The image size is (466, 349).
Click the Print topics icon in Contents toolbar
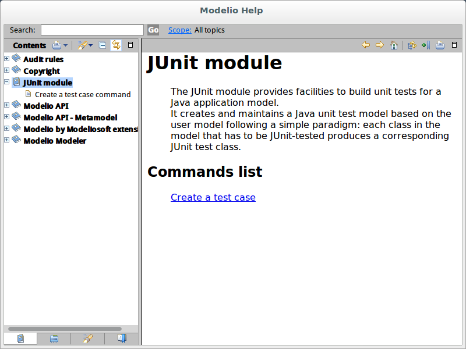pyautogui.click(x=57, y=45)
